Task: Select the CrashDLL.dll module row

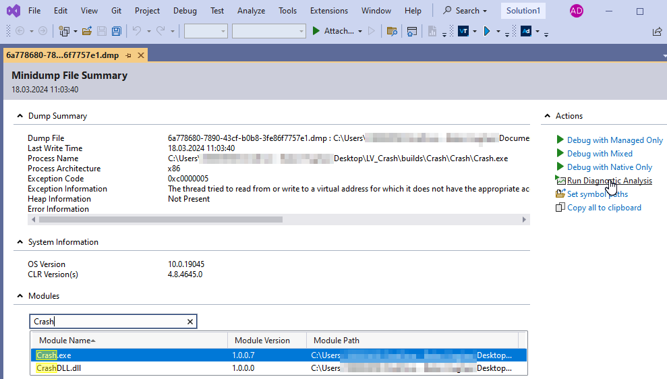Action: 135,368
